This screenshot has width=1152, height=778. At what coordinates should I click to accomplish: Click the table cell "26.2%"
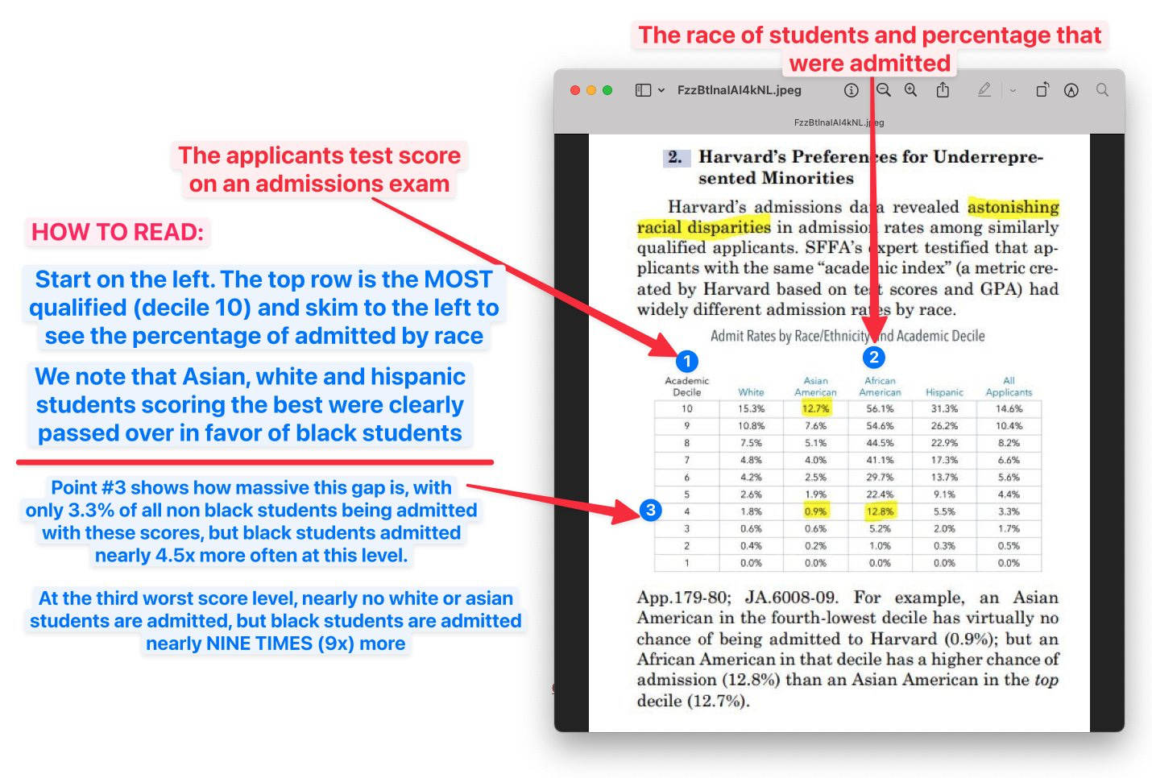point(944,426)
